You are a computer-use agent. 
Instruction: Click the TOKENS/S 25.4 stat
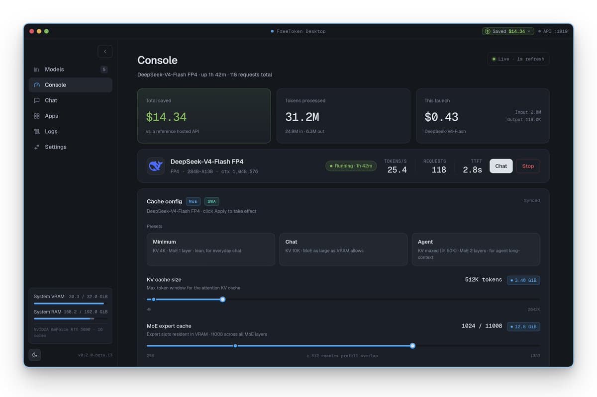point(396,166)
